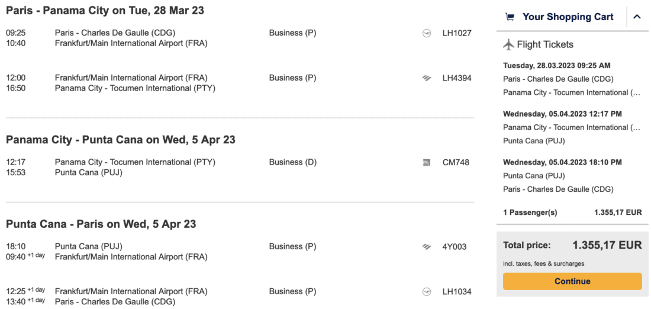The height and width of the screenshot is (309, 651).
Task: Click Business (D) fare class on CM748
Action: (x=292, y=162)
